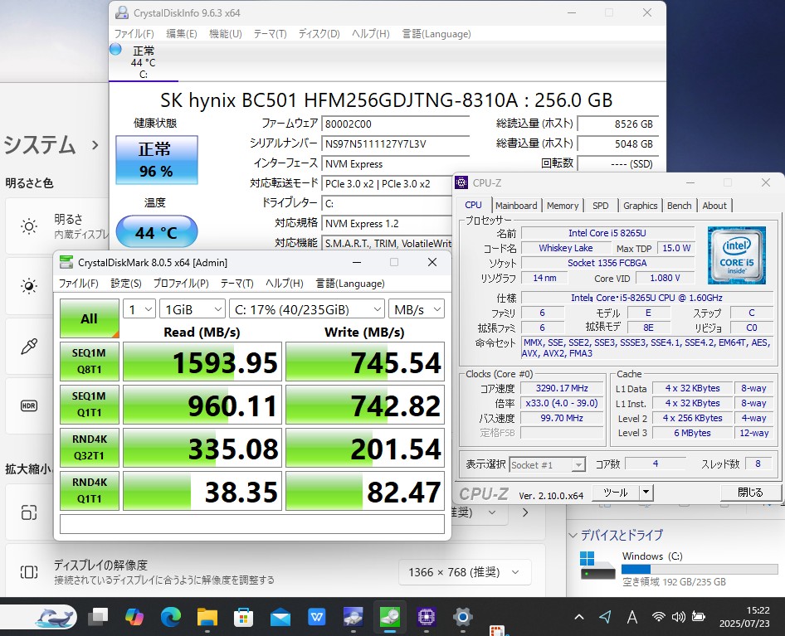The width and height of the screenshot is (785, 636).
Task: Switch to the Memory tab in CPU-Z
Action: [563, 206]
